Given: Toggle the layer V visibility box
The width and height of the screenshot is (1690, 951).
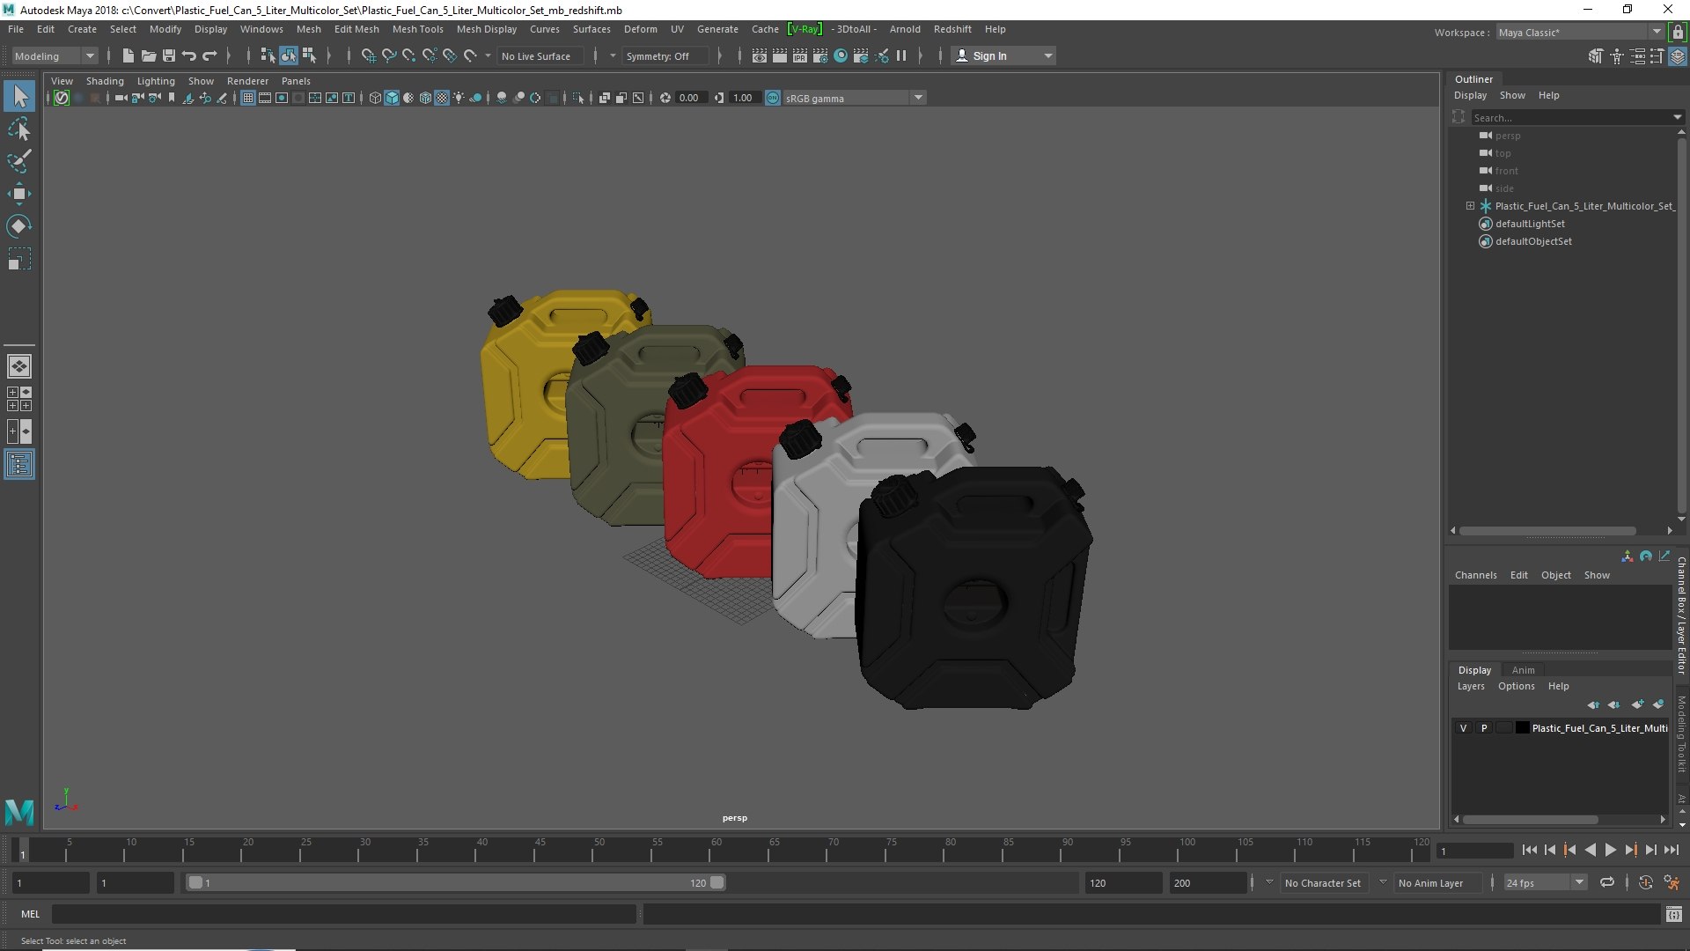Looking at the screenshot, I should (x=1463, y=728).
